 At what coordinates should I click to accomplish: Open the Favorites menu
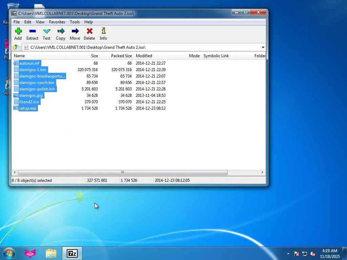click(57, 22)
